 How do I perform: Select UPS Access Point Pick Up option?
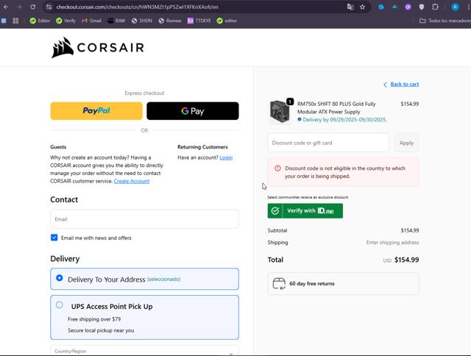point(144,317)
